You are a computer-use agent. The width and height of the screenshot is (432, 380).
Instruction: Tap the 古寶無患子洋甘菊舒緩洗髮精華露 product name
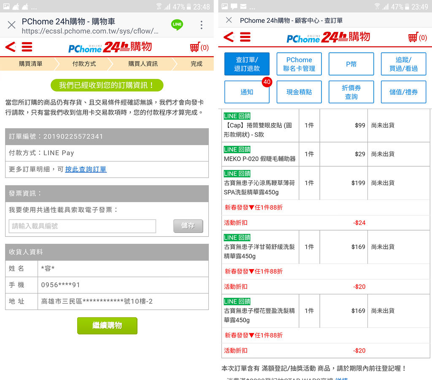[259, 251]
